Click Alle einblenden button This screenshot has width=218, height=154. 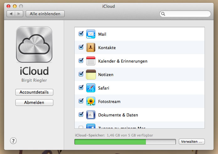(x=45, y=14)
